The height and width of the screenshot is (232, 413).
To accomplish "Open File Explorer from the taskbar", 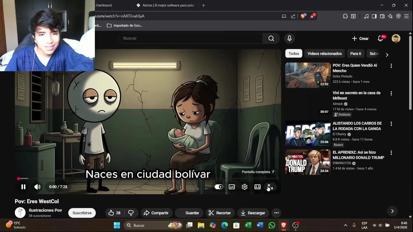I will coord(201,225).
